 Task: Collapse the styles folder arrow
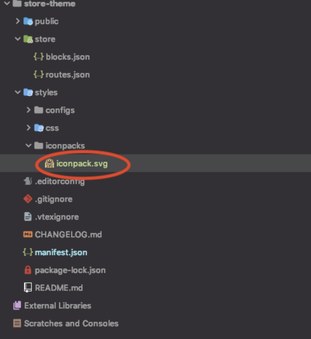point(17,92)
